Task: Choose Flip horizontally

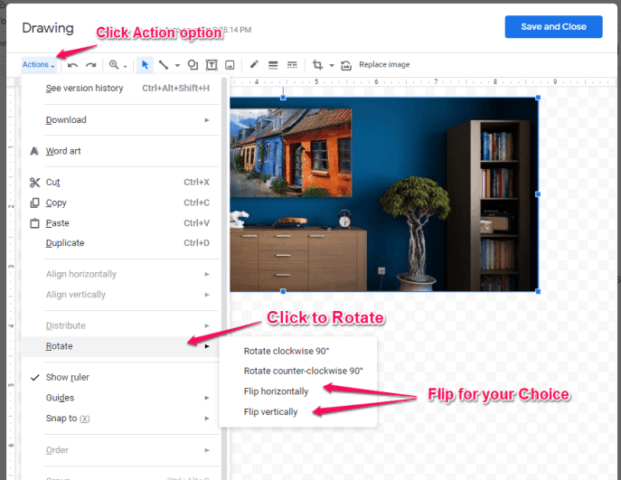Action: [297, 391]
